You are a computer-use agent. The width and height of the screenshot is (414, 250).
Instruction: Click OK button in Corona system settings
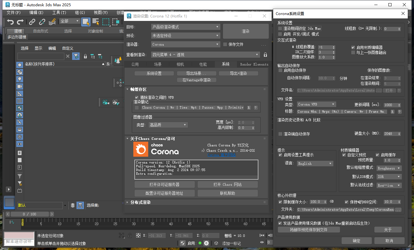pyautogui.click(x=357, y=241)
